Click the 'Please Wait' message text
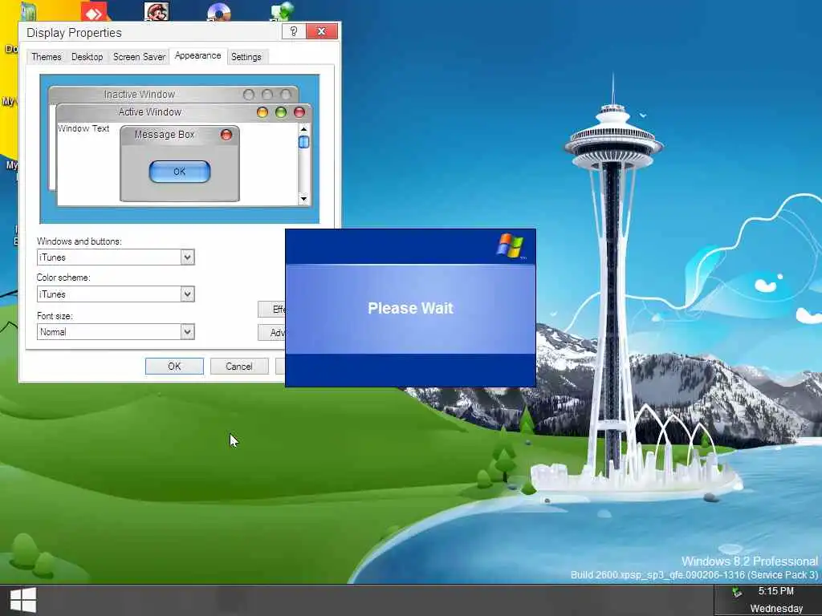 (x=410, y=308)
